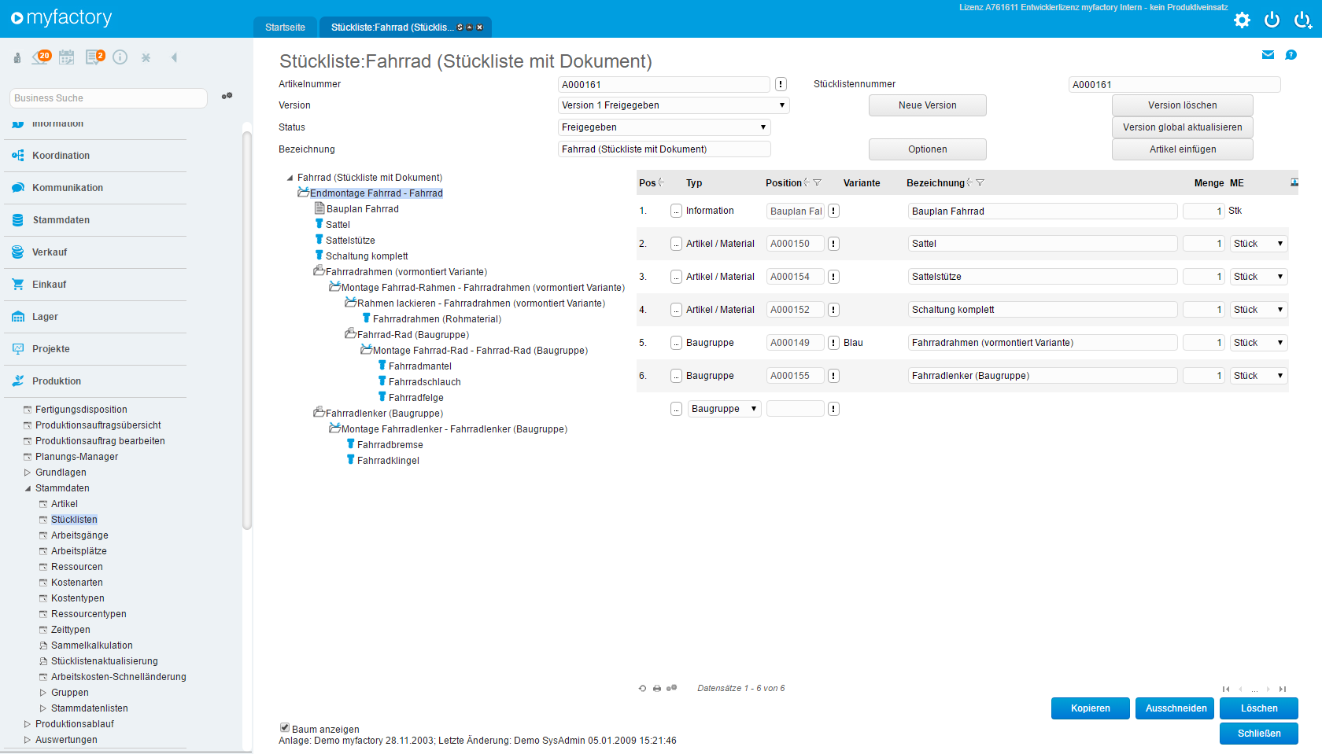The image size is (1322, 754).
Task: Open the Verkauf menu in the sidebar
Action: tap(50, 252)
